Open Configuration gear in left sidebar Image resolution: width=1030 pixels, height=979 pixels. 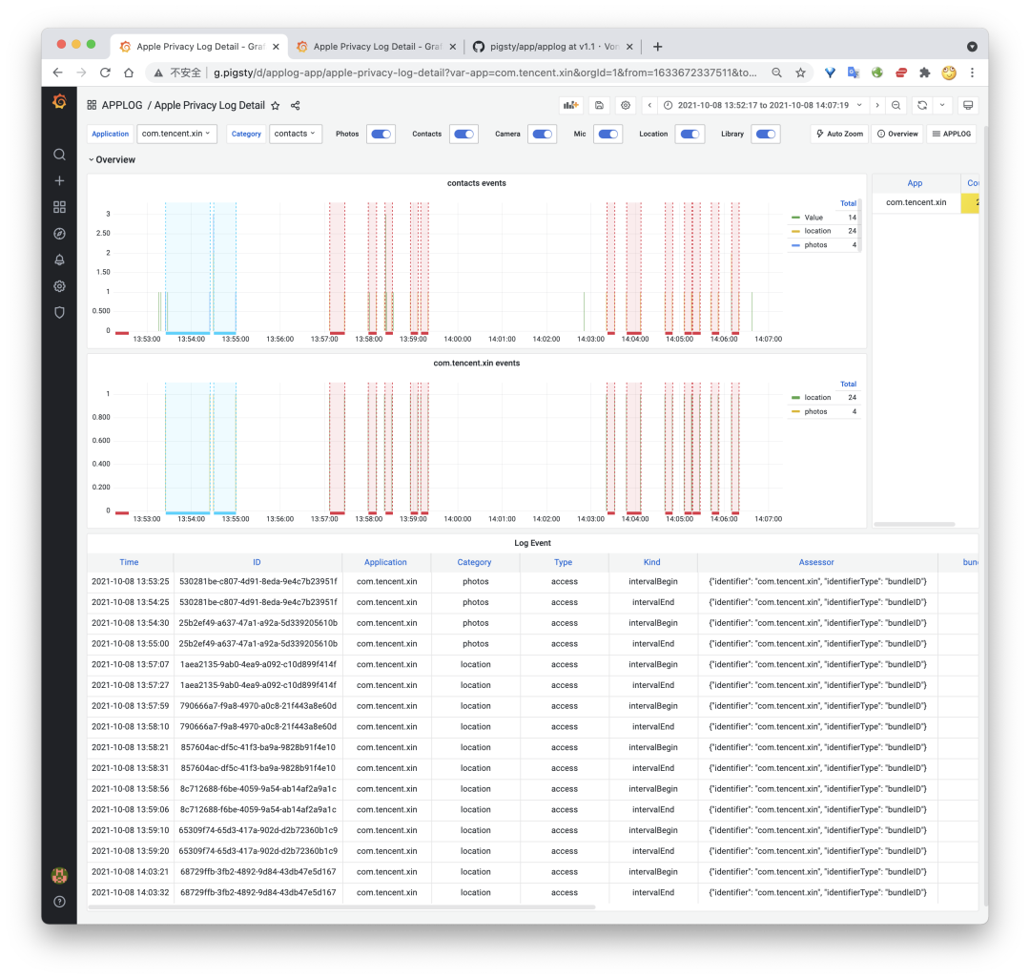click(x=59, y=286)
